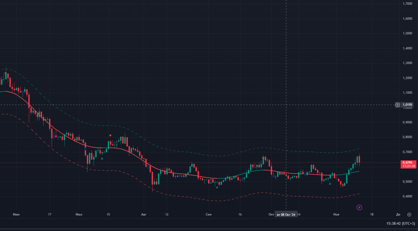
Task: Click the 1,4000 price scale label
Action: pos(408,48)
